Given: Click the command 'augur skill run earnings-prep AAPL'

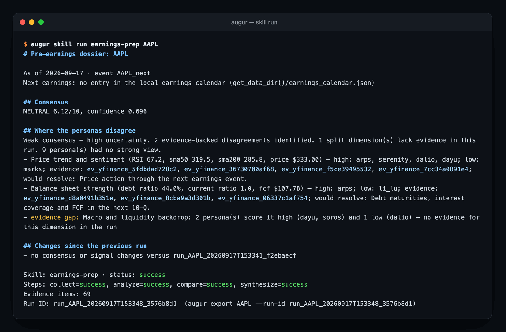Looking at the screenshot, I should pyautogui.click(x=94, y=44).
